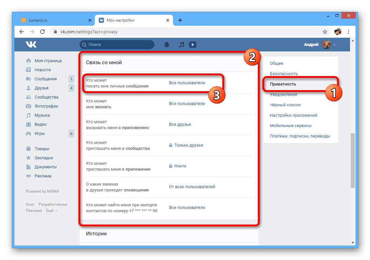The width and height of the screenshot is (370, 260).
Task: Click the home icon beside Моя страница
Action: (x=28, y=61)
